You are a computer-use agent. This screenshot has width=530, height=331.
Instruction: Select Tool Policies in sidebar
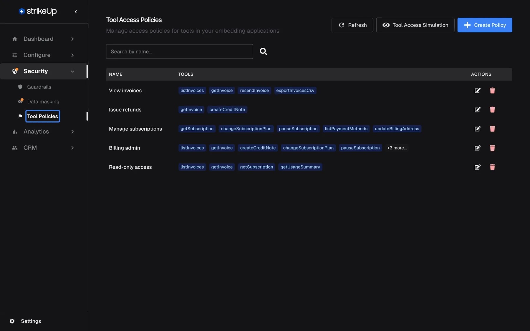click(43, 116)
